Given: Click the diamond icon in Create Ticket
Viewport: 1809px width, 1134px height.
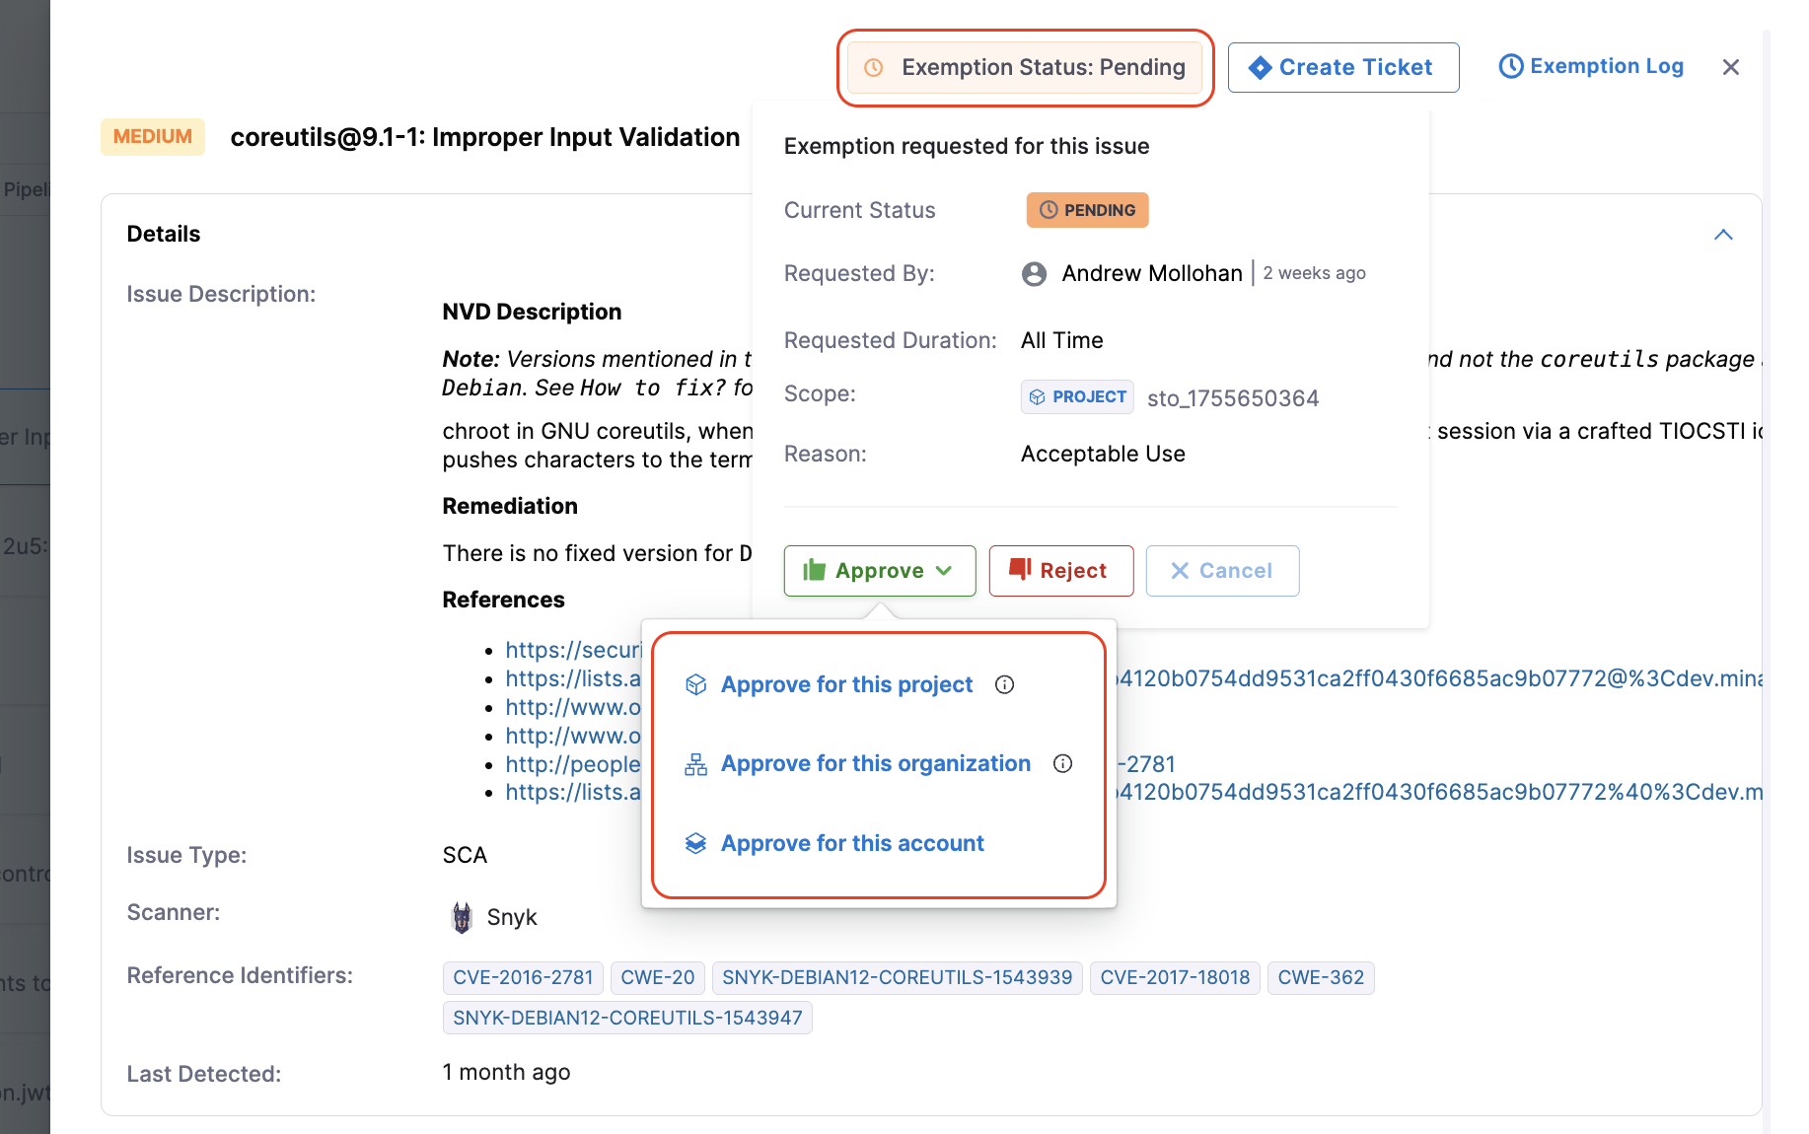Looking at the screenshot, I should pos(1260,67).
